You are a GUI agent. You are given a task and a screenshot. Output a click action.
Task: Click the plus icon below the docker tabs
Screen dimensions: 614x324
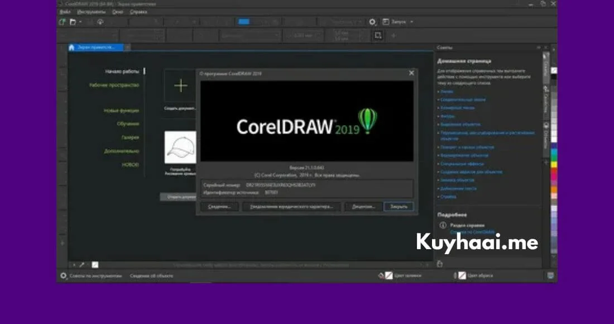546,162
